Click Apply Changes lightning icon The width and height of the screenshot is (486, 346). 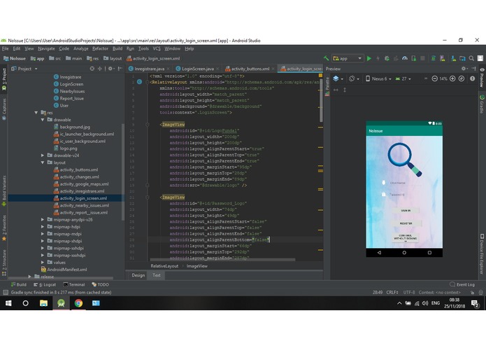(378, 58)
